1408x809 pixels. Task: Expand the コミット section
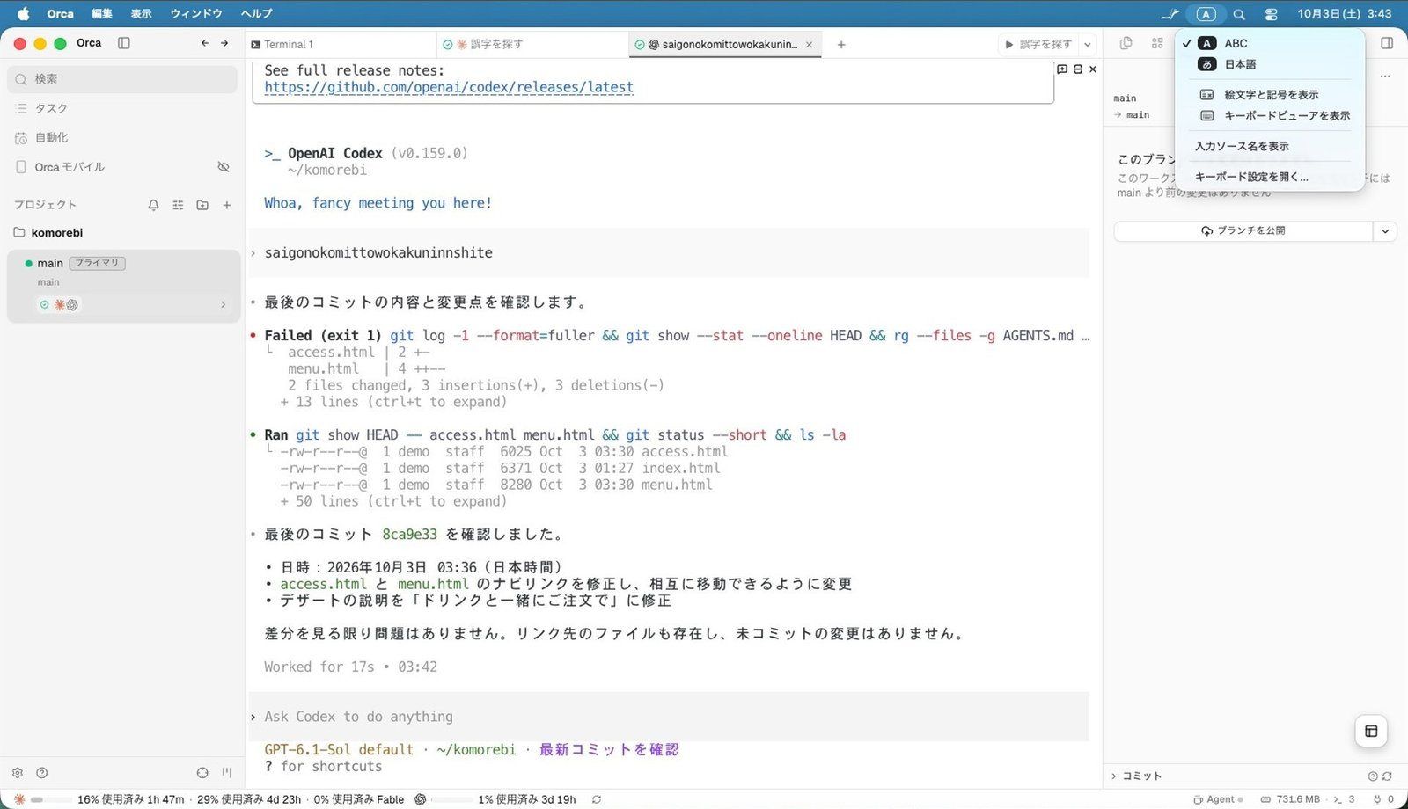(x=1135, y=776)
